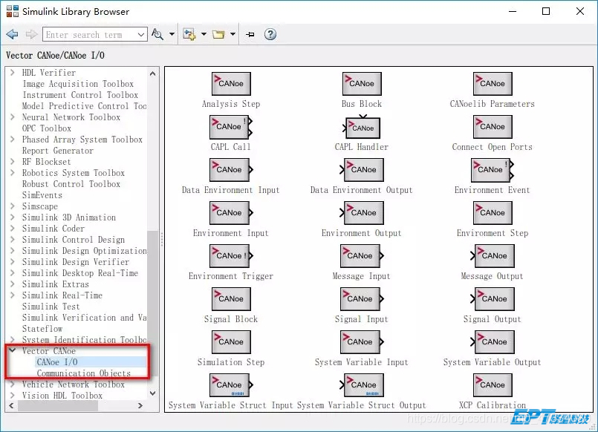Select SimEvents in the library tree

[42, 195]
